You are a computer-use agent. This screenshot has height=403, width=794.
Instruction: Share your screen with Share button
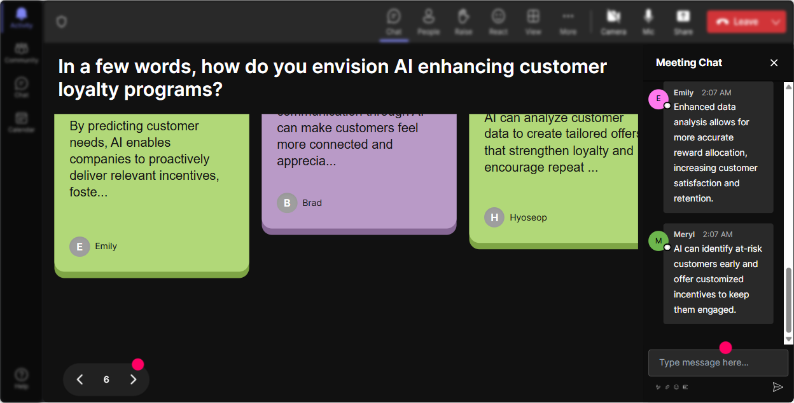tap(683, 22)
